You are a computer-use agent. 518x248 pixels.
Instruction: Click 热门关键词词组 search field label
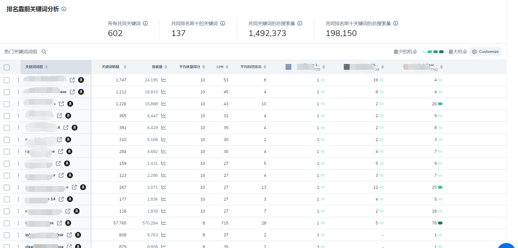click(21, 52)
